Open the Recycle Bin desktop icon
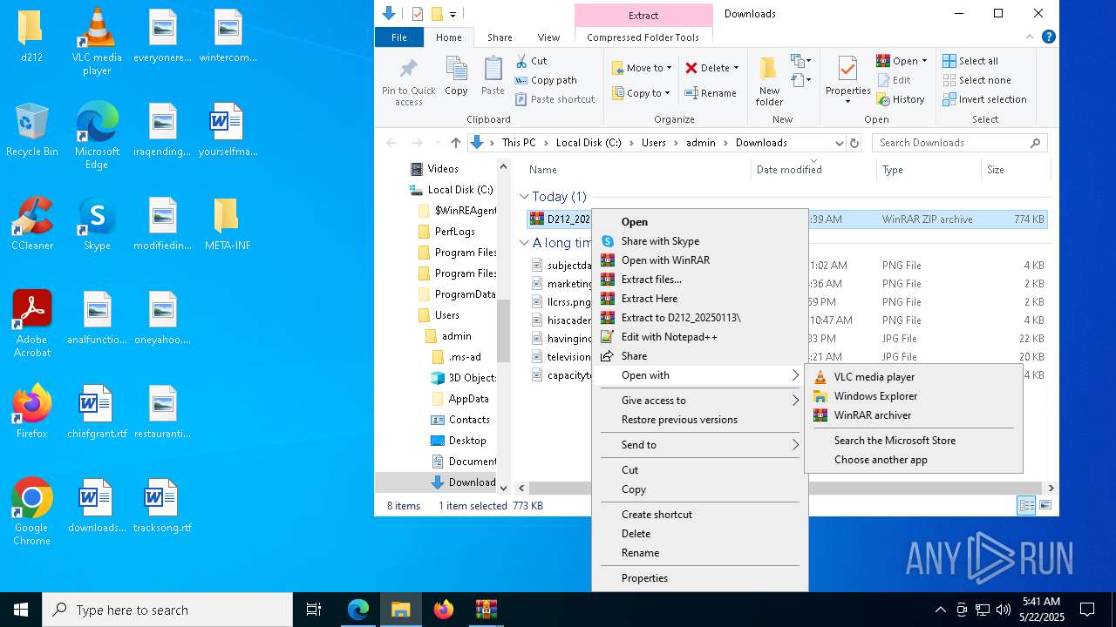The height and width of the screenshot is (627, 1116). click(32, 131)
